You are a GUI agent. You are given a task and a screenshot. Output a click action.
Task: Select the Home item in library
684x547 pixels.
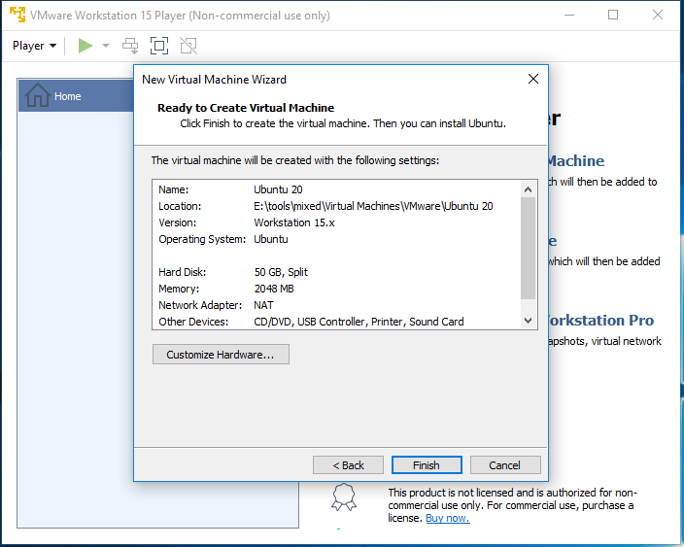[76, 96]
